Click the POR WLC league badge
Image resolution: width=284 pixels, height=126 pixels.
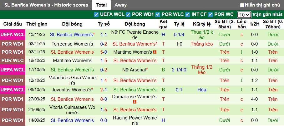click(12, 61)
